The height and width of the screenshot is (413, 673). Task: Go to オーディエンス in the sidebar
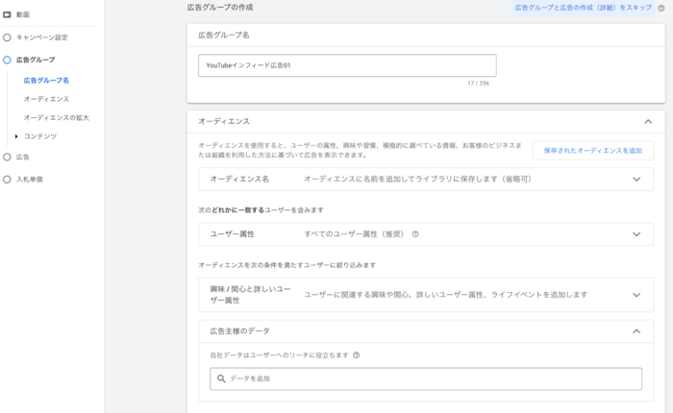46,99
